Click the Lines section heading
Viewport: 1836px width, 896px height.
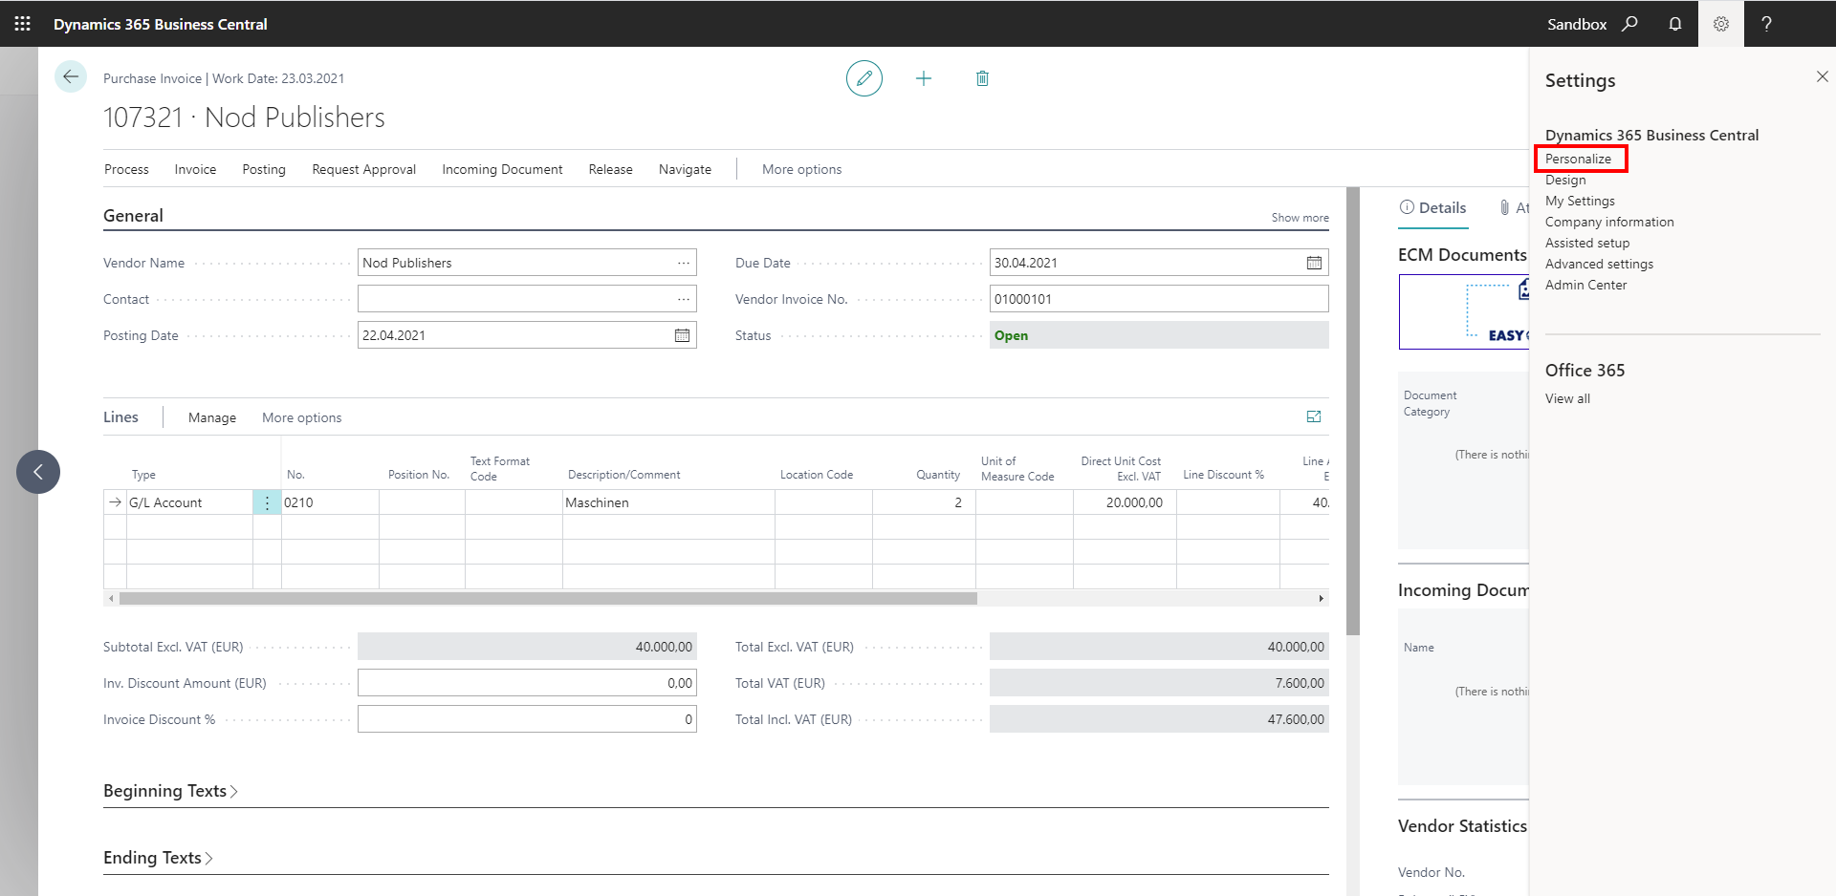(120, 416)
